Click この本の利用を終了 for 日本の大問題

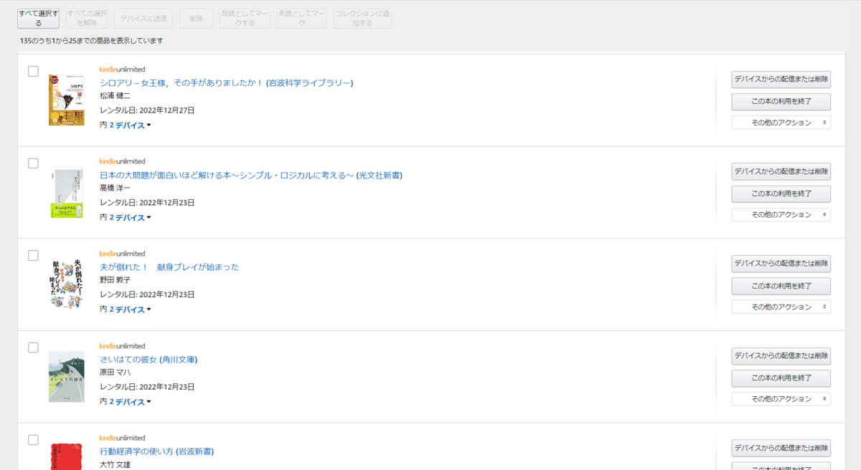(781, 194)
